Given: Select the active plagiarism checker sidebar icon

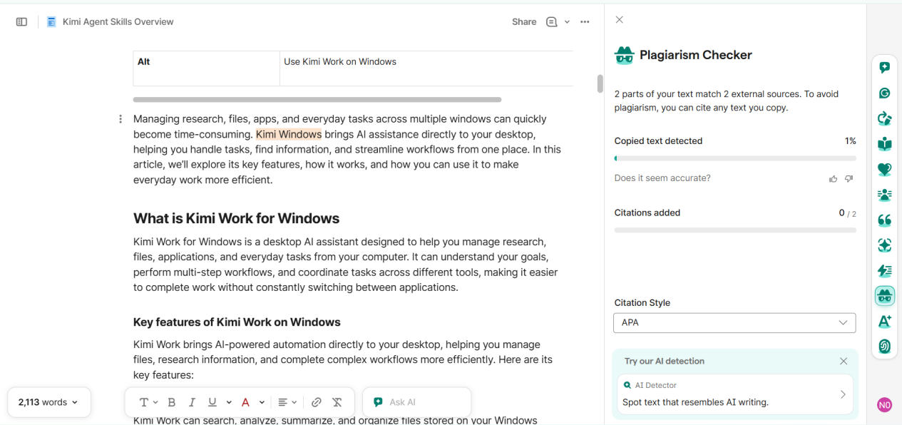Looking at the screenshot, I should pos(885,296).
